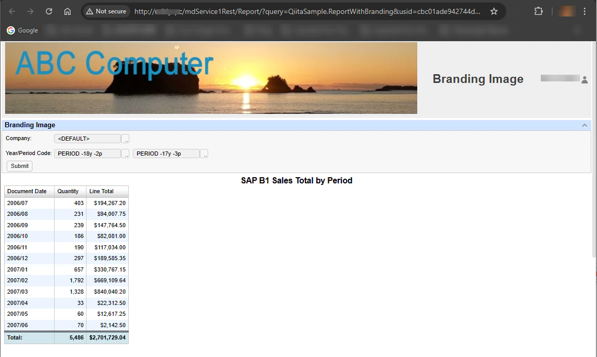Click the address bar URL
Screen dimensions: 597x357
(307, 11)
